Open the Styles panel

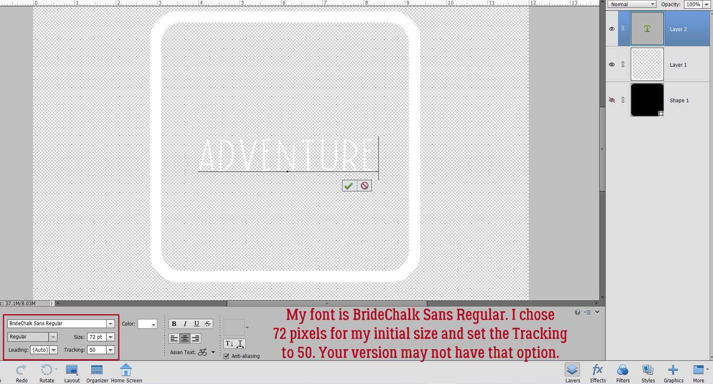coord(648,373)
